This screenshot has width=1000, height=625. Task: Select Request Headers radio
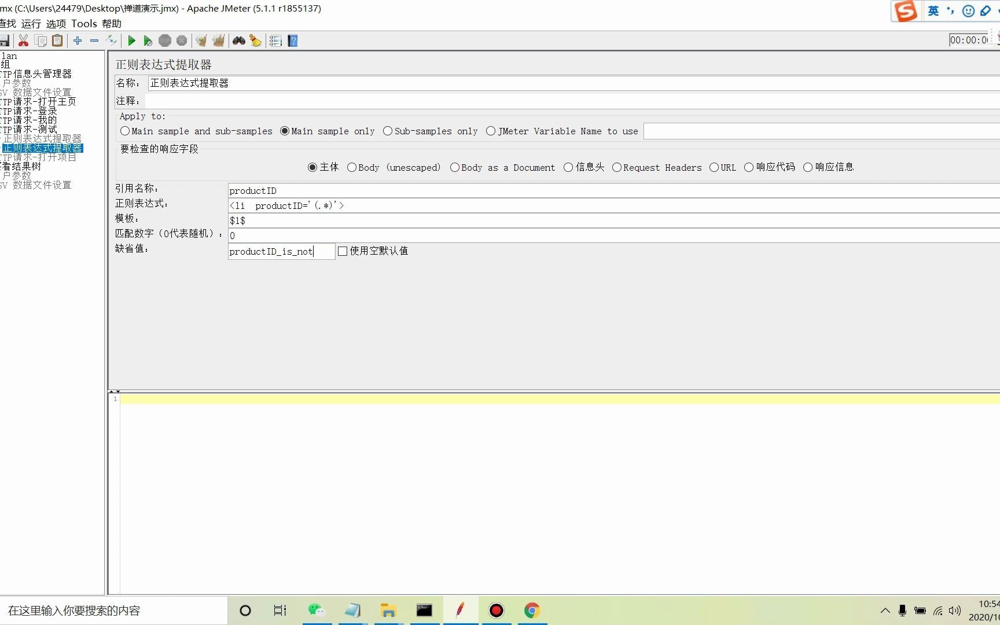(657, 167)
